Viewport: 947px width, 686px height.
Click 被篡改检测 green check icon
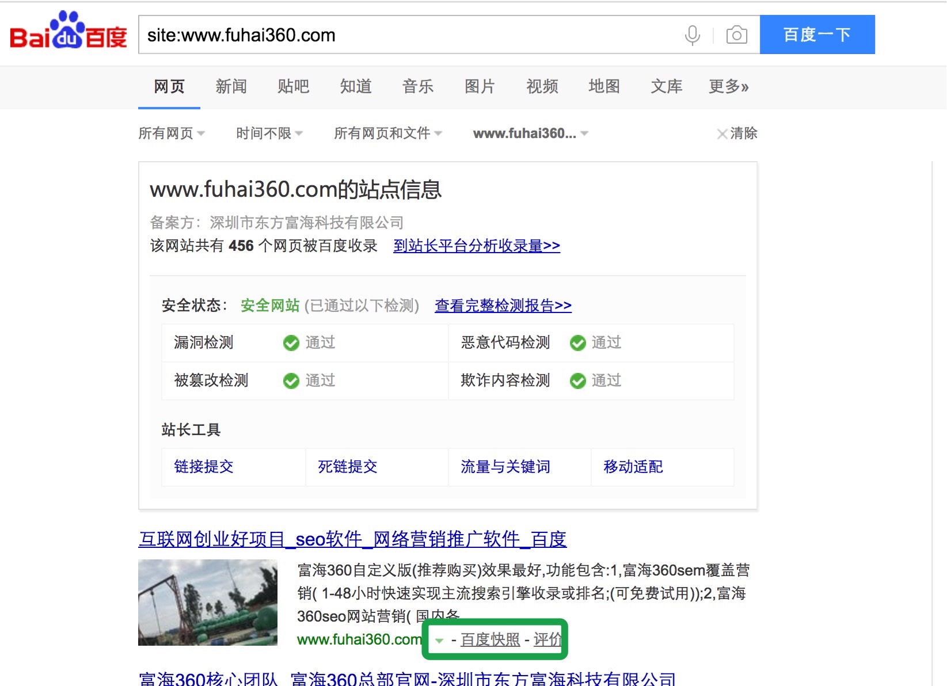[291, 381]
